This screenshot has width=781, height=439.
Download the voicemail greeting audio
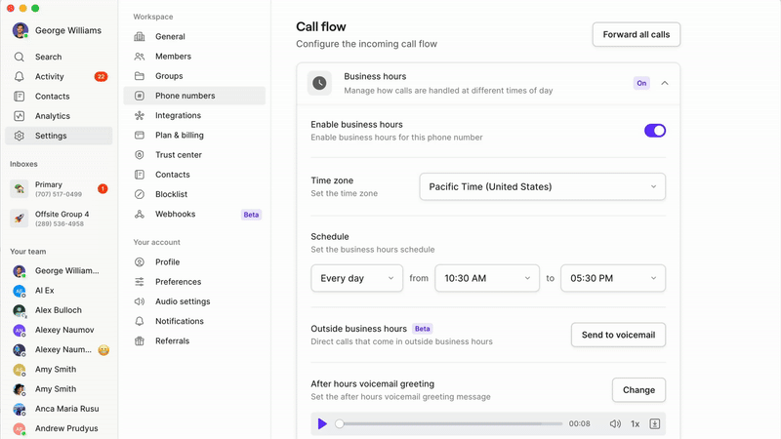click(x=654, y=423)
